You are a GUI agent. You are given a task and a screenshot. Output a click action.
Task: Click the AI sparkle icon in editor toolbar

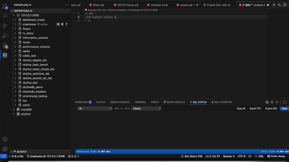pyautogui.click(x=279, y=5)
